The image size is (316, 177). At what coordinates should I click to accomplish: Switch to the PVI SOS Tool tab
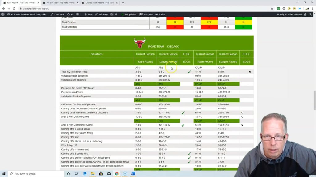[60, 3]
